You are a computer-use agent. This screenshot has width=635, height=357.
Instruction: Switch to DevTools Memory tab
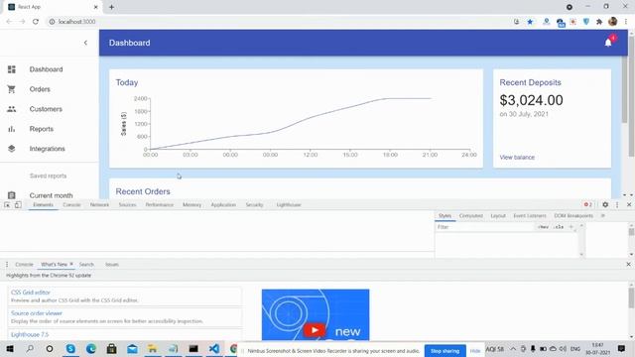(x=191, y=205)
